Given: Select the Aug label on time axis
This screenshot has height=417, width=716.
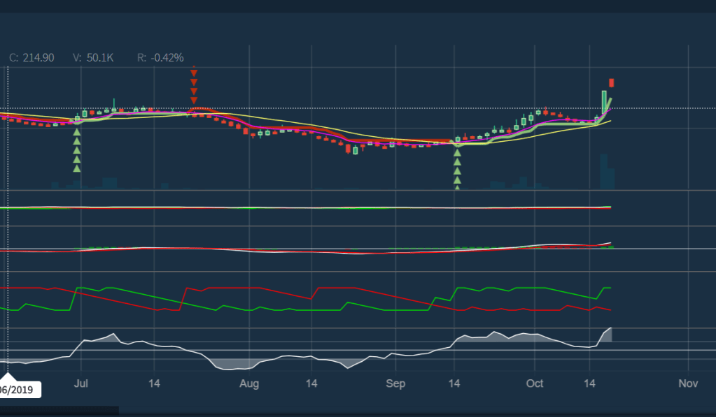Looking at the screenshot, I should click(249, 383).
